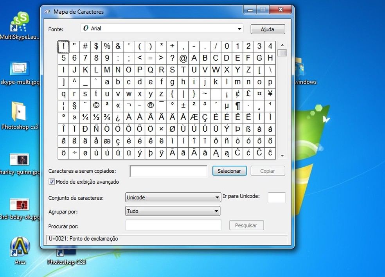Click the Copiar button
This screenshot has width=385, height=277.
pyautogui.click(x=268, y=171)
